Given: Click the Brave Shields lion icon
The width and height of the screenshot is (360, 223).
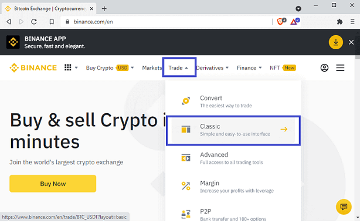Looking at the screenshot, I should [x=280, y=22].
